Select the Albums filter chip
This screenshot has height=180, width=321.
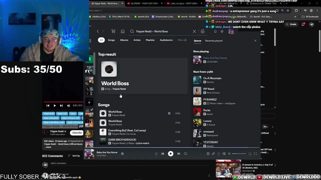124,40
